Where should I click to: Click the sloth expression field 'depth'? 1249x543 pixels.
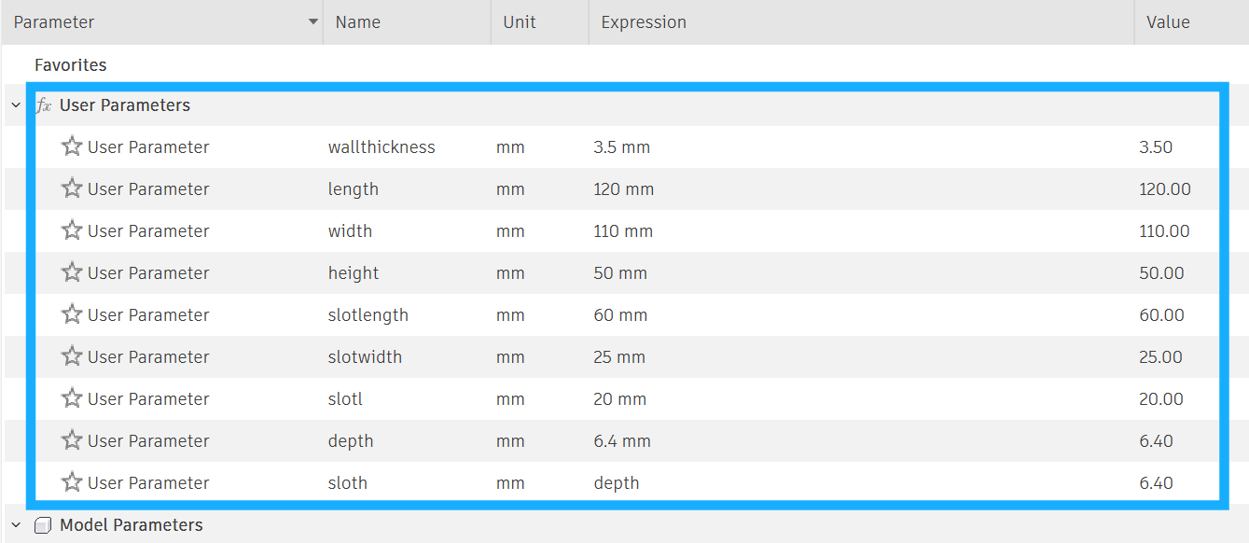point(617,483)
